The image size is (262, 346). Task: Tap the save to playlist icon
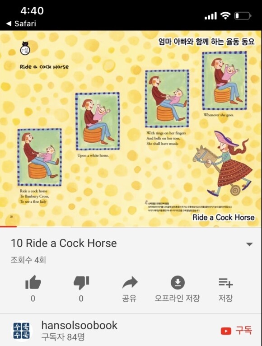click(x=225, y=283)
